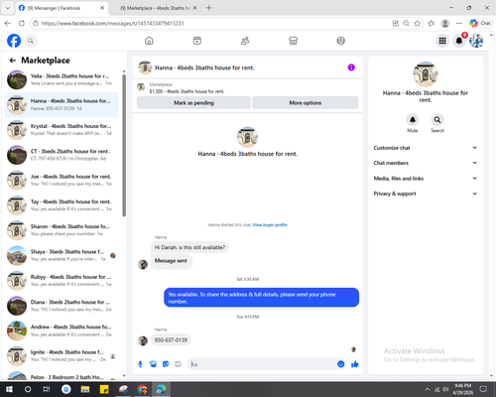This screenshot has width=496, height=397.
Task: Click conversation list scrollbar
Action: [124, 145]
